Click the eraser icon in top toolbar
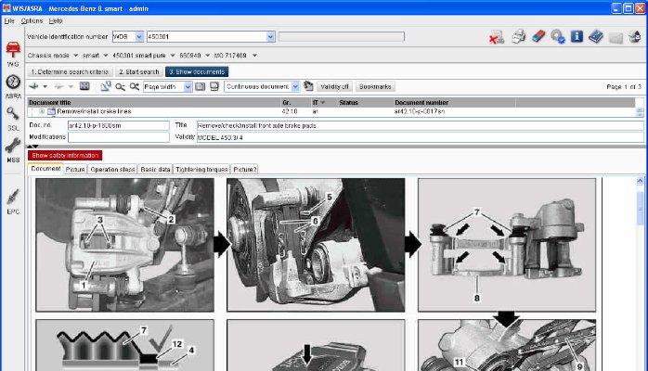The height and width of the screenshot is (371, 648). [538, 36]
